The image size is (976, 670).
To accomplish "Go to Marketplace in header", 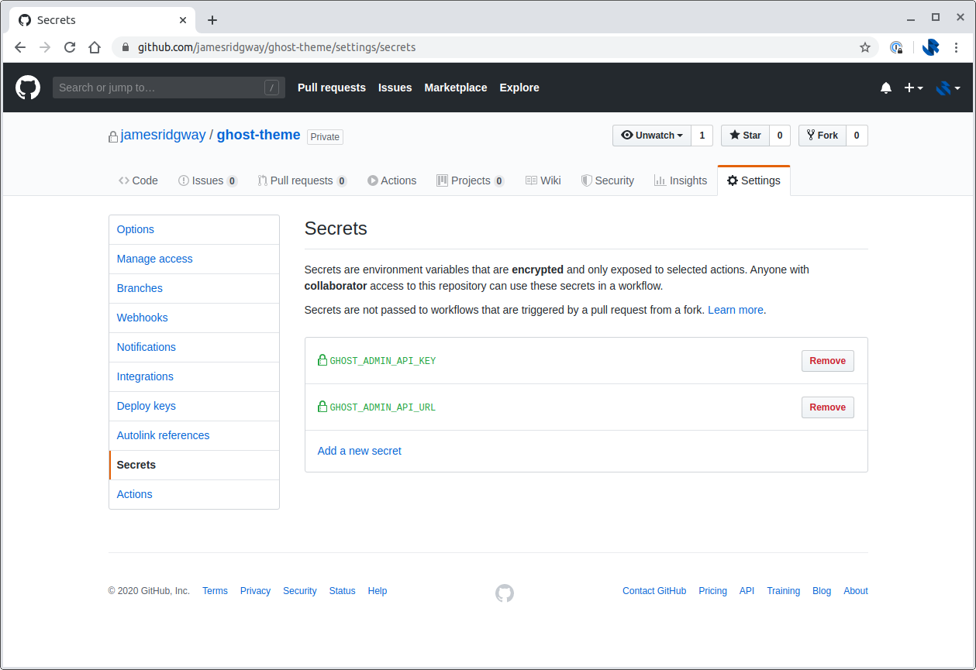I will click(456, 88).
